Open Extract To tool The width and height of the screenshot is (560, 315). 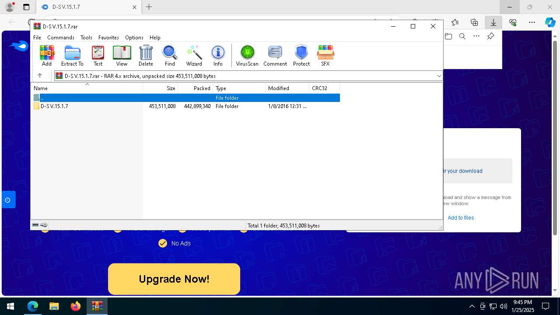coord(72,56)
